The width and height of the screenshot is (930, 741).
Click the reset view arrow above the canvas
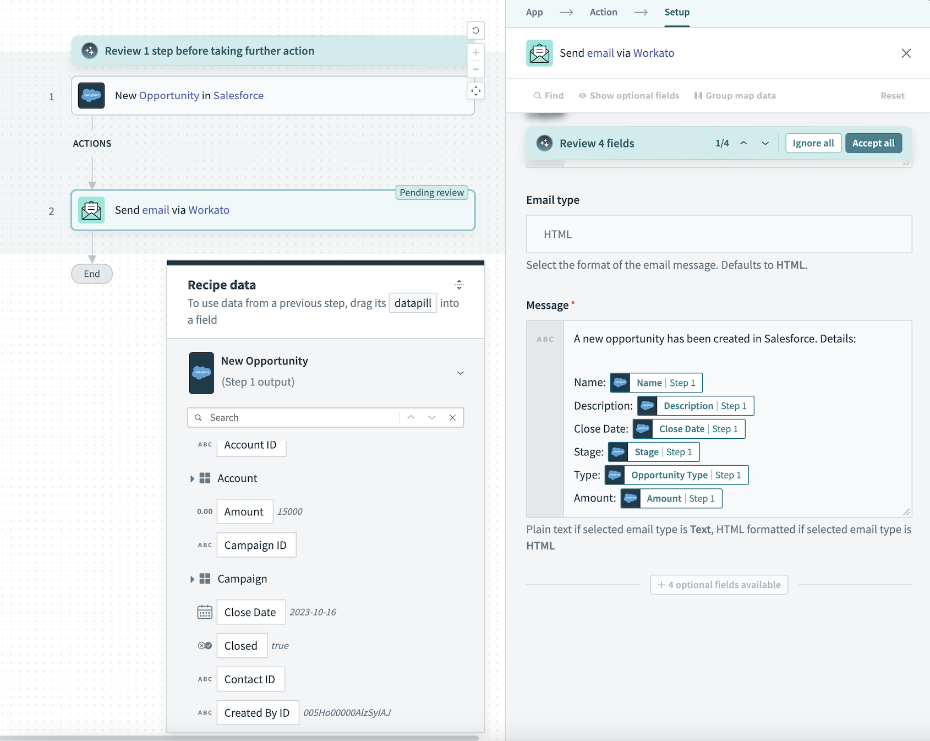pyautogui.click(x=475, y=30)
